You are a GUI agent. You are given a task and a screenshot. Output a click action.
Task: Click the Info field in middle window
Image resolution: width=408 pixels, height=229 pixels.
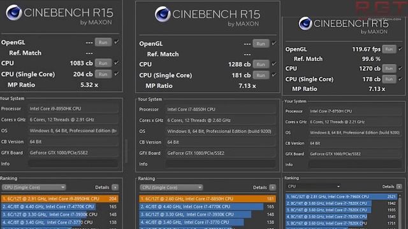click(221, 164)
